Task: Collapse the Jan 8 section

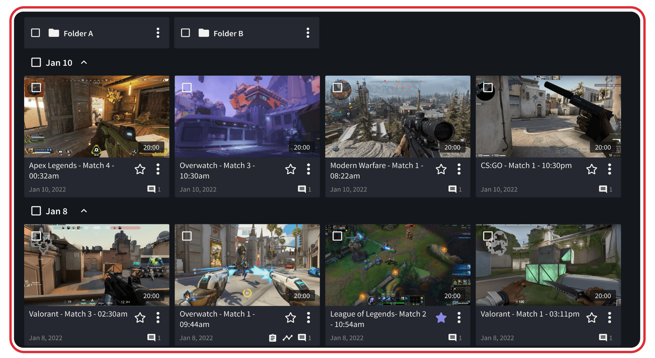Action: 84,211
